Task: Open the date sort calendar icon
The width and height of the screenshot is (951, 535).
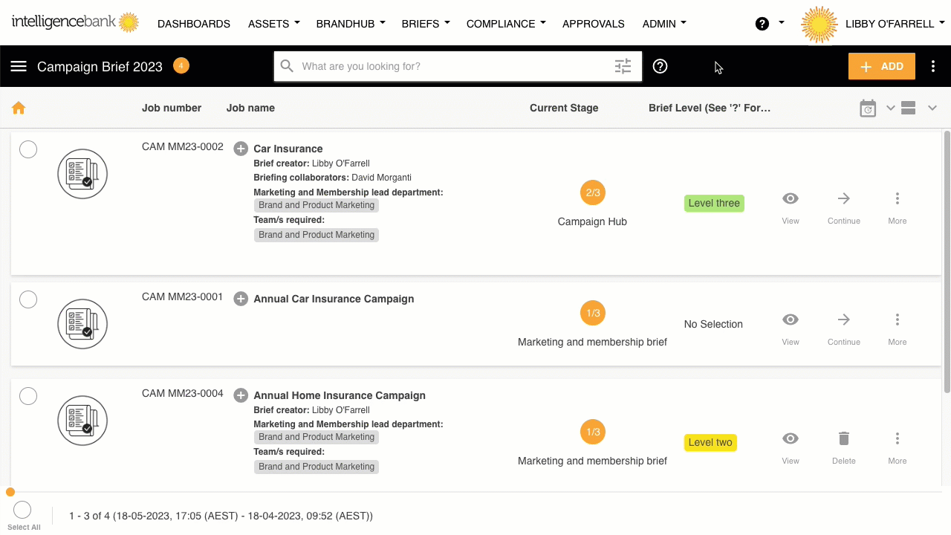Action: click(x=868, y=108)
